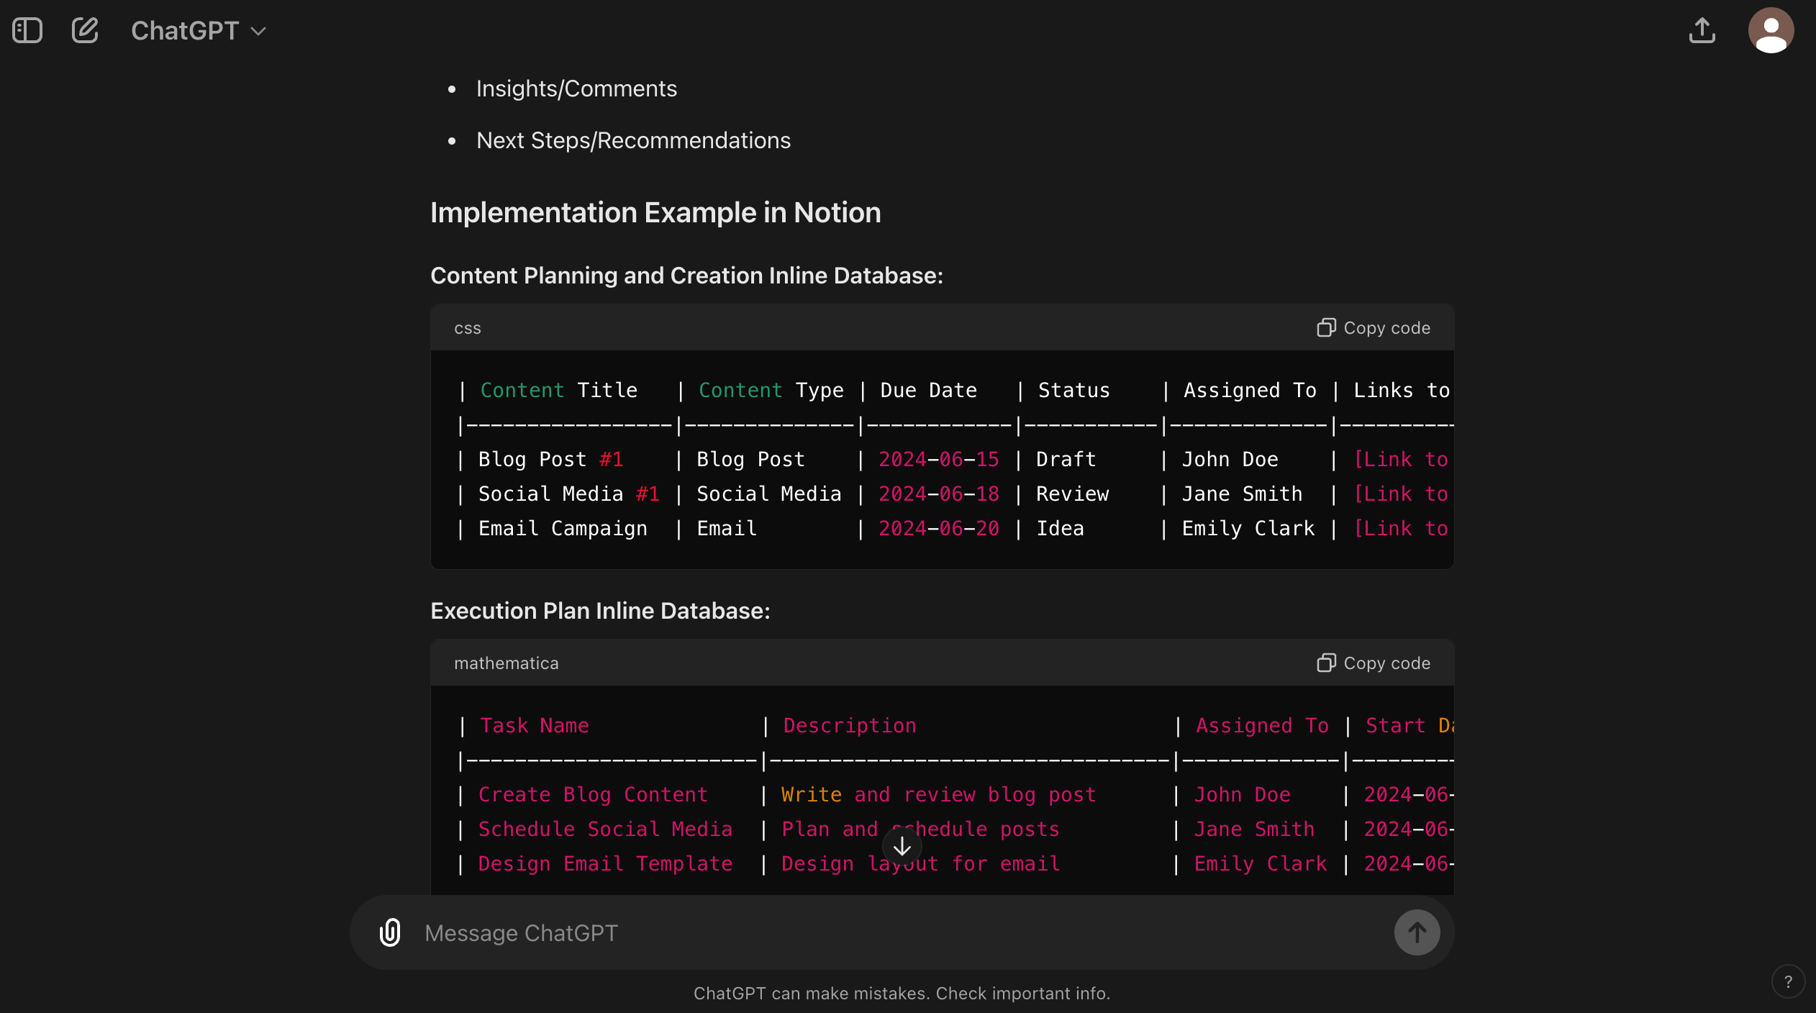
Task: Click the copy icon in css header
Action: [1326, 328]
